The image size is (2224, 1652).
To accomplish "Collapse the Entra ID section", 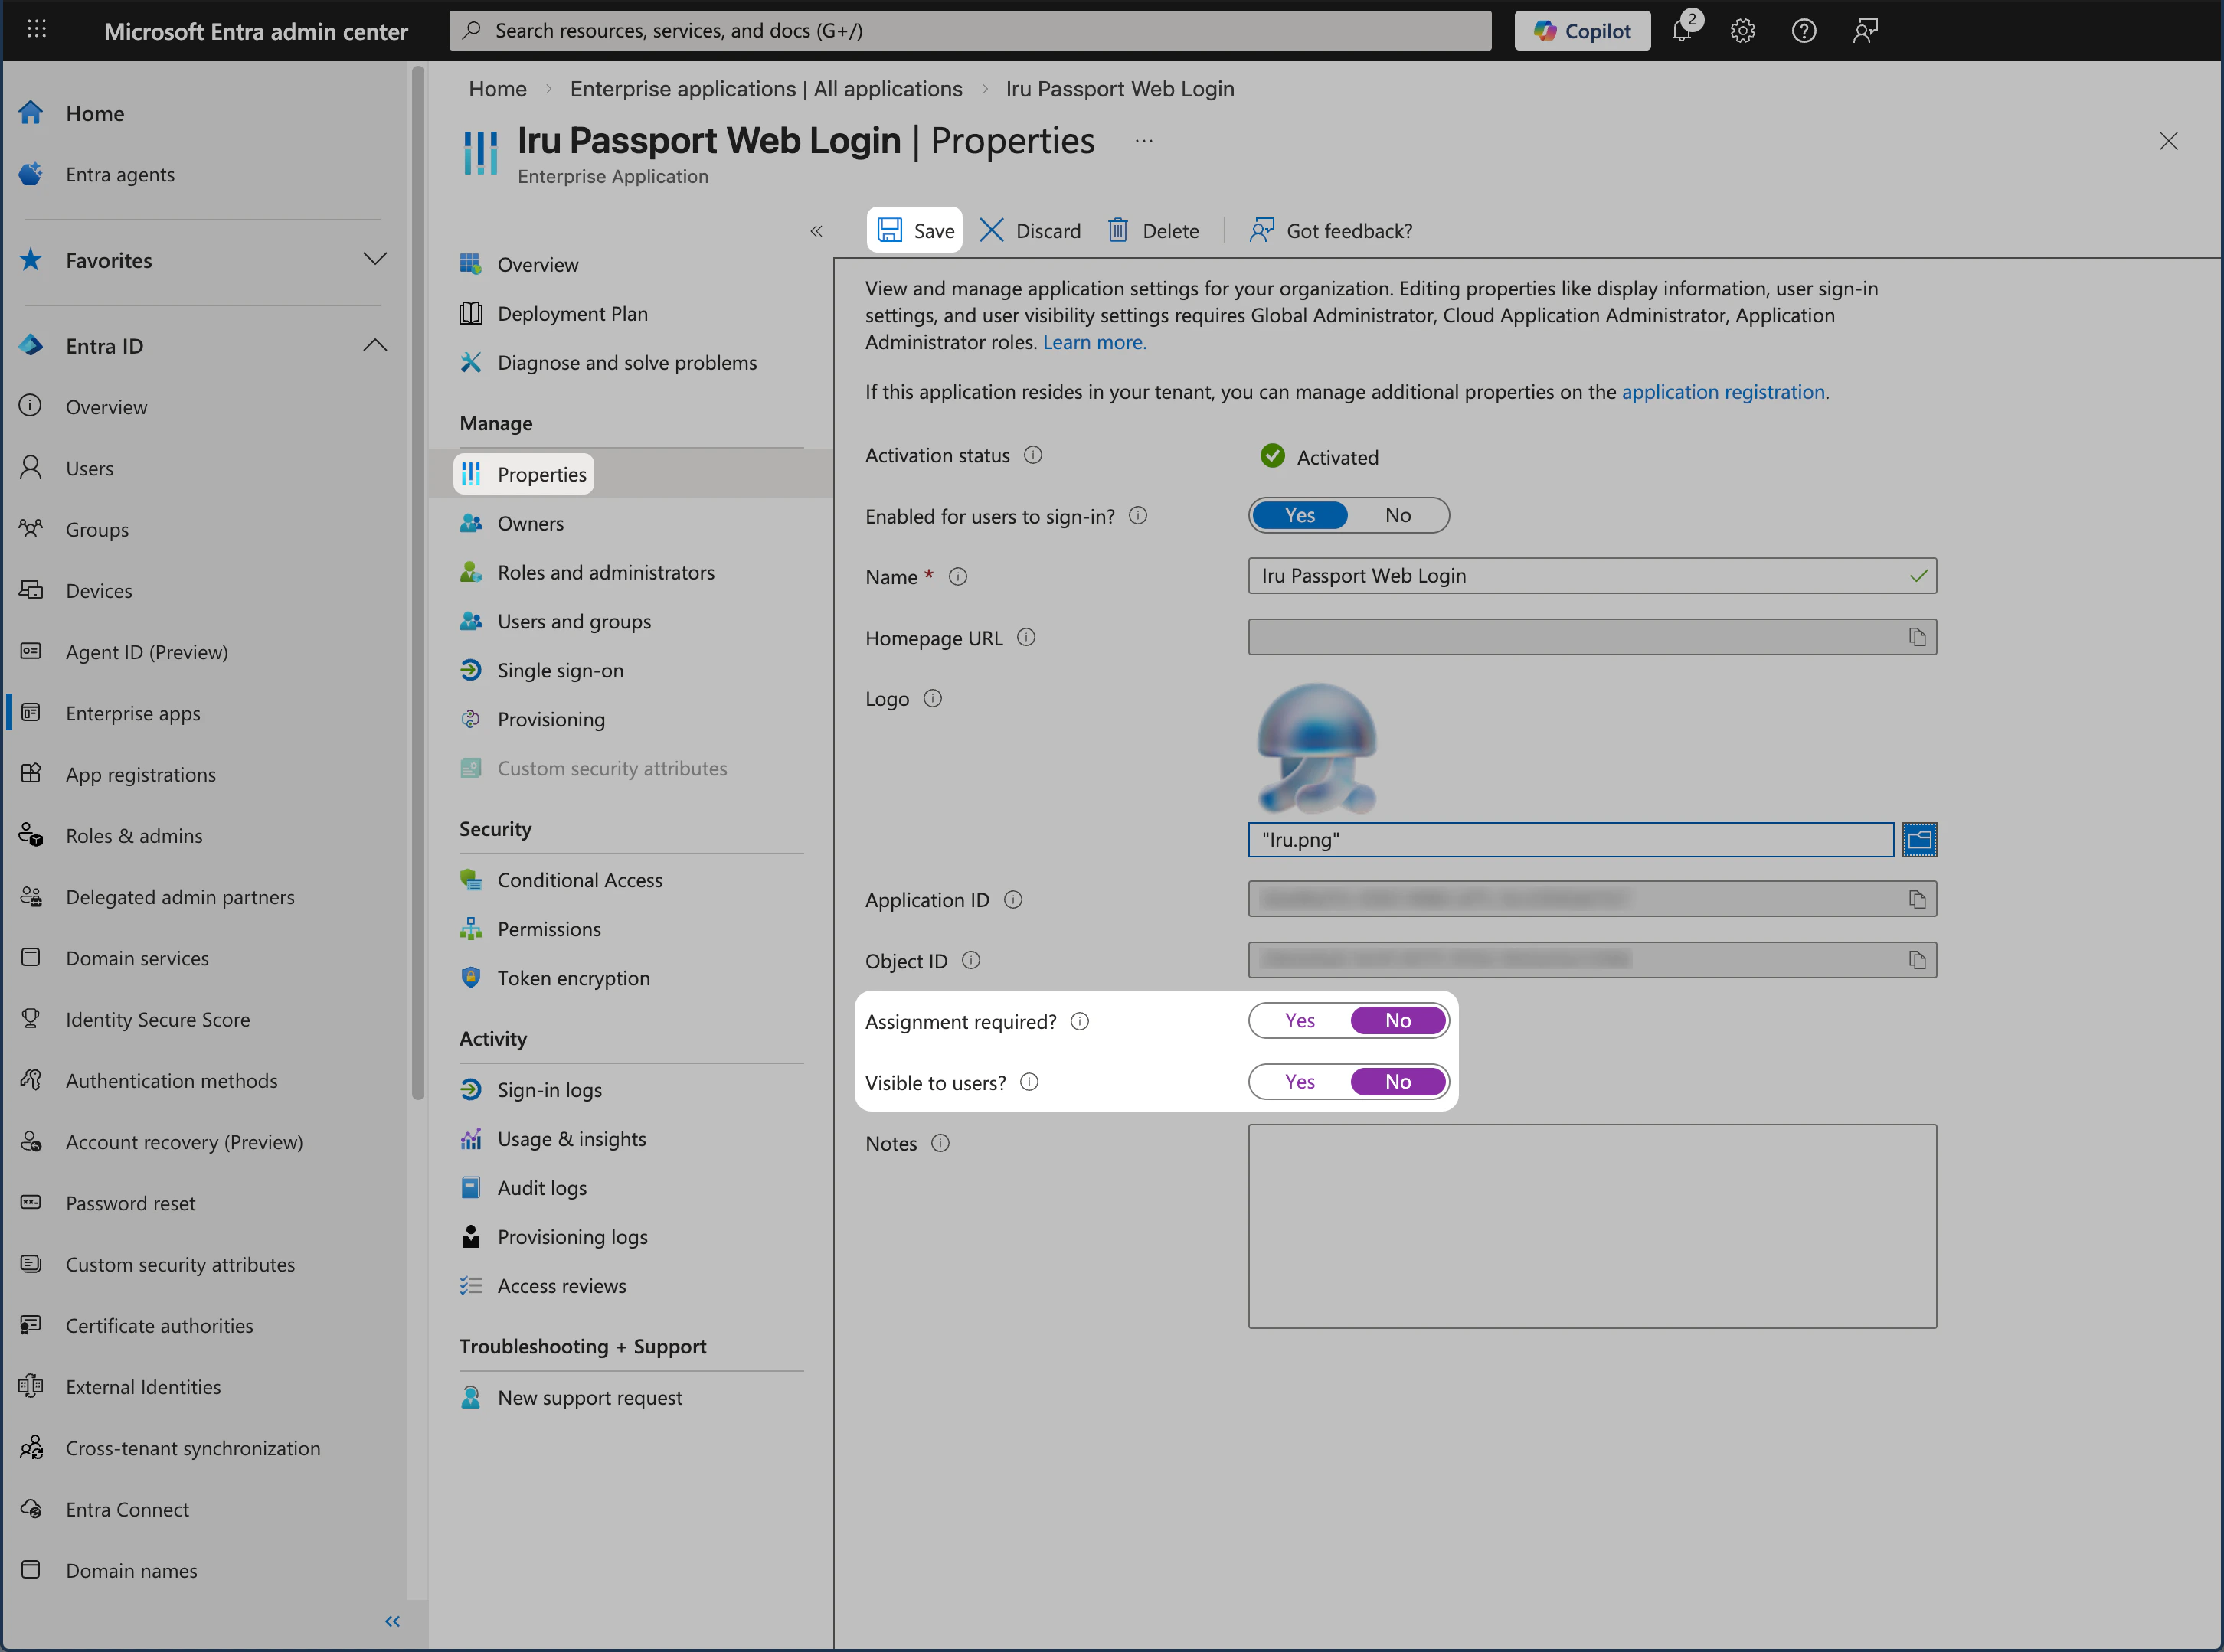I will [x=375, y=345].
